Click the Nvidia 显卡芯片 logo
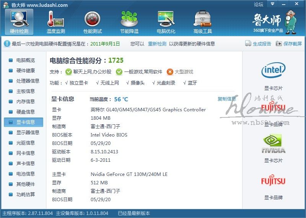The height and width of the screenshot is (218, 306). [273, 143]
